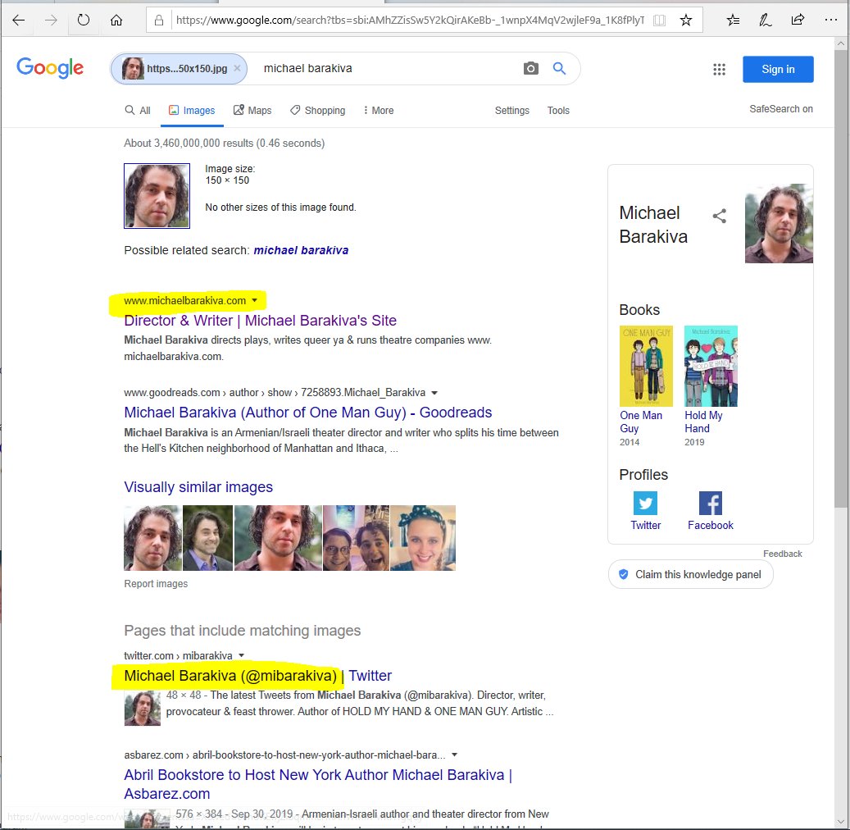The height and width of the screenshot is (830, 850).
Task: Click the browser address bar URL
Action: click(411, 21)
